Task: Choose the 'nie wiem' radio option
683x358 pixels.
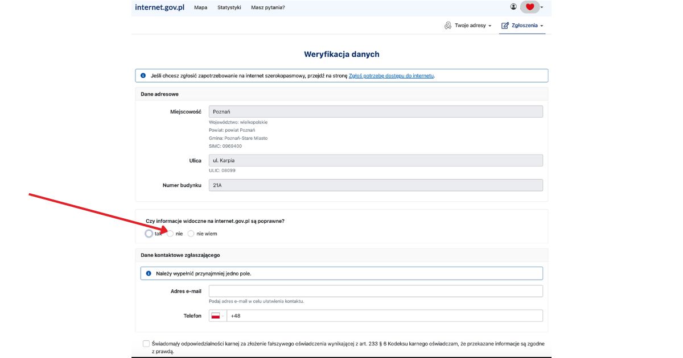Action: pos(191,234)
